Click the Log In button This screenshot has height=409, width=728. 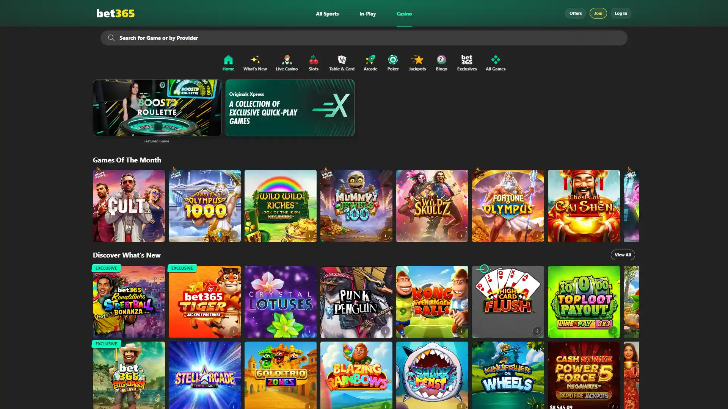(x=621, y=13)
